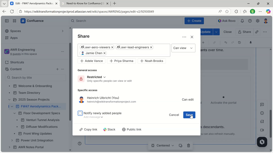This screenshot has width=273, height=153.
Task: Expand the Add message section
Action: 93,117
